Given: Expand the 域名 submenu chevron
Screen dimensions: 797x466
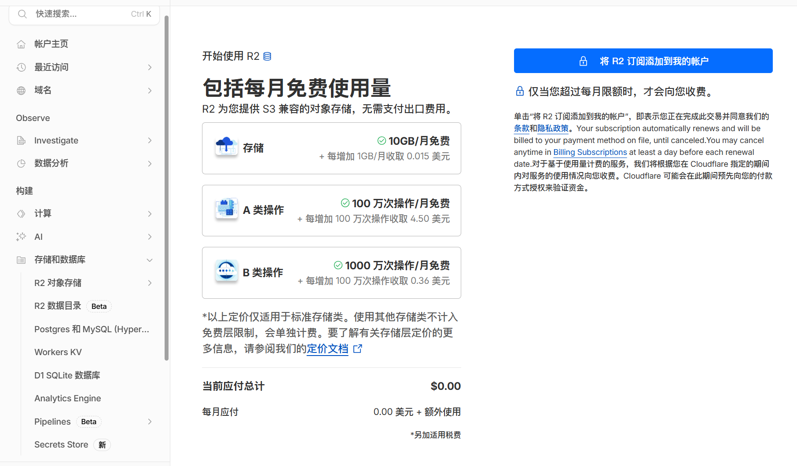Looking at the screenshot, I should [150, 91].
